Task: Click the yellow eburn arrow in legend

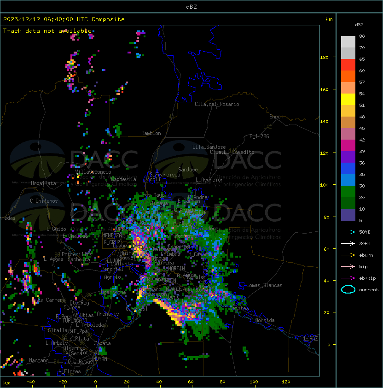Action: (x=348, y=255)
